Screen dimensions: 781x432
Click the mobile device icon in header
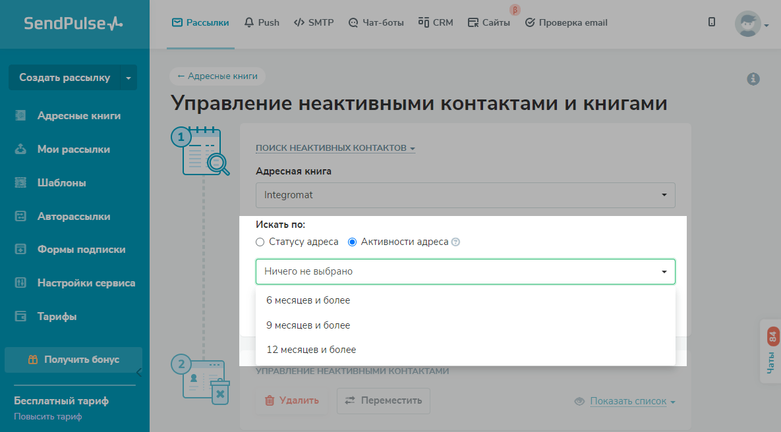(712, 22)
